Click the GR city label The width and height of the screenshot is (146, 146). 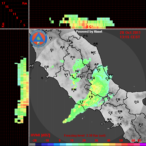click(46, 67)
